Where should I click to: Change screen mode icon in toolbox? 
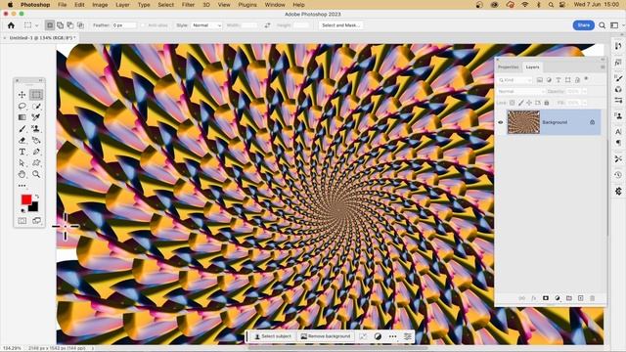pyautogui.click(x=36, y=221)
